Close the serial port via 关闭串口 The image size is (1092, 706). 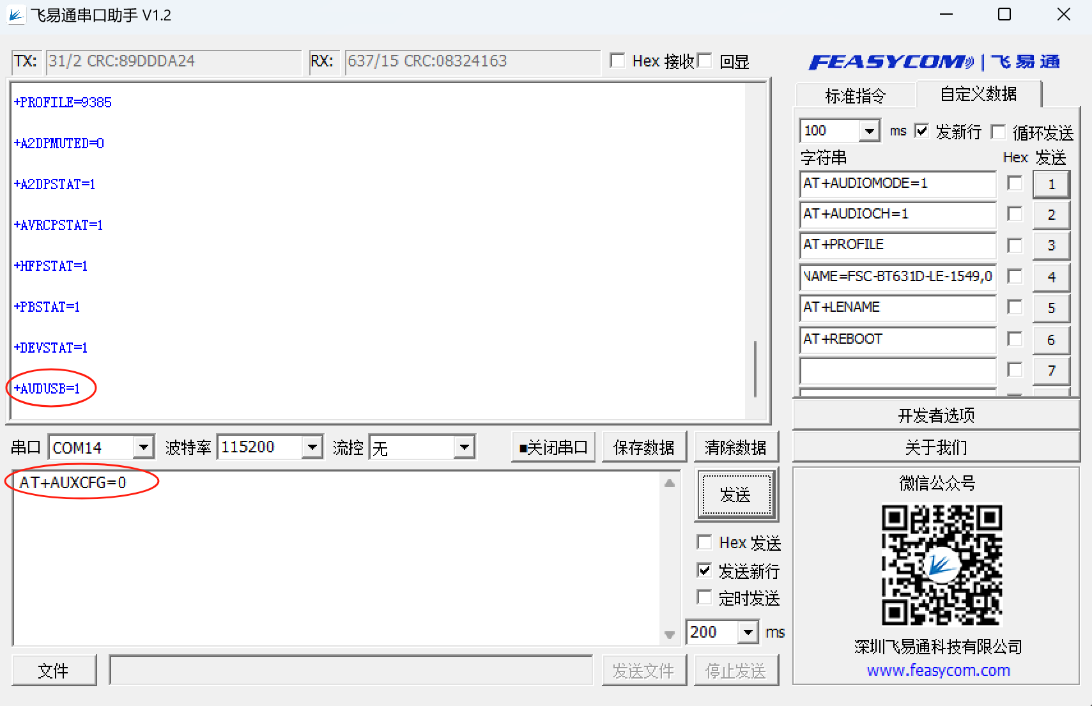click(x=553, y=446)
